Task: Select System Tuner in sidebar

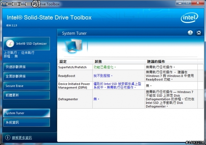Action: click(26, 113)
